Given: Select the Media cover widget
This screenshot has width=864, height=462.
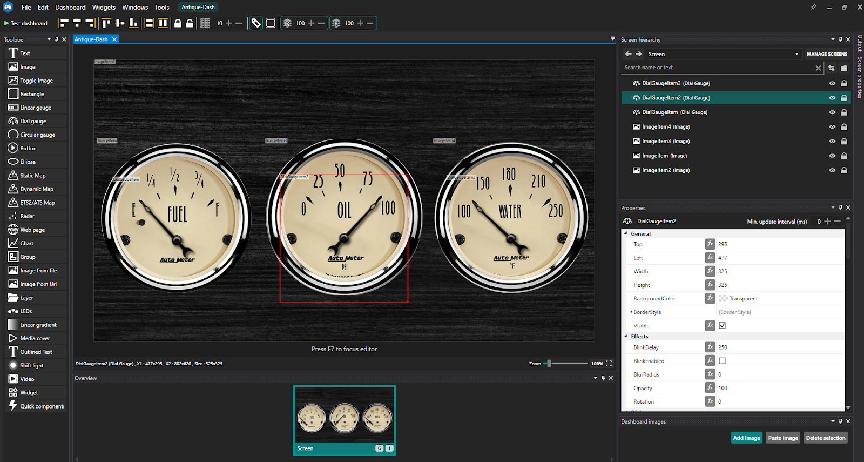Looking at the screenshot, I should point(36,338).
